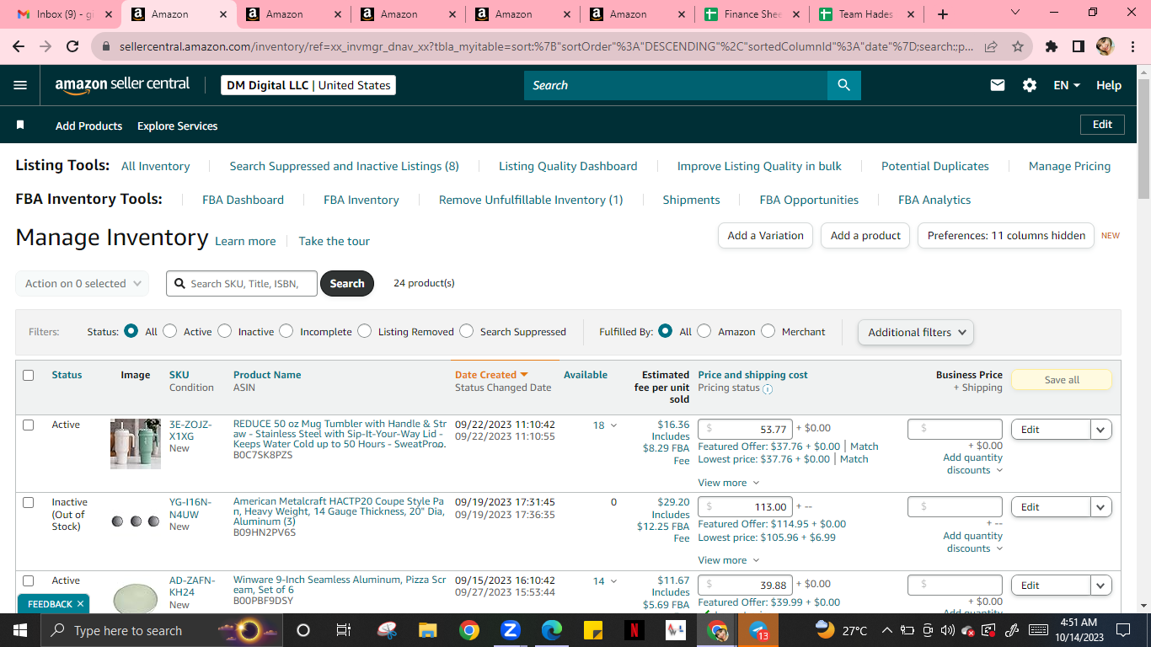This screenshot has width=1151, height=647.
Task: Toggle the Chrome side panel icon
Action: [x=1078, y=46]
